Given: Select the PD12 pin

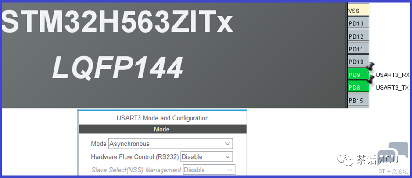Looking at the screenshot, I should (358, 35).
